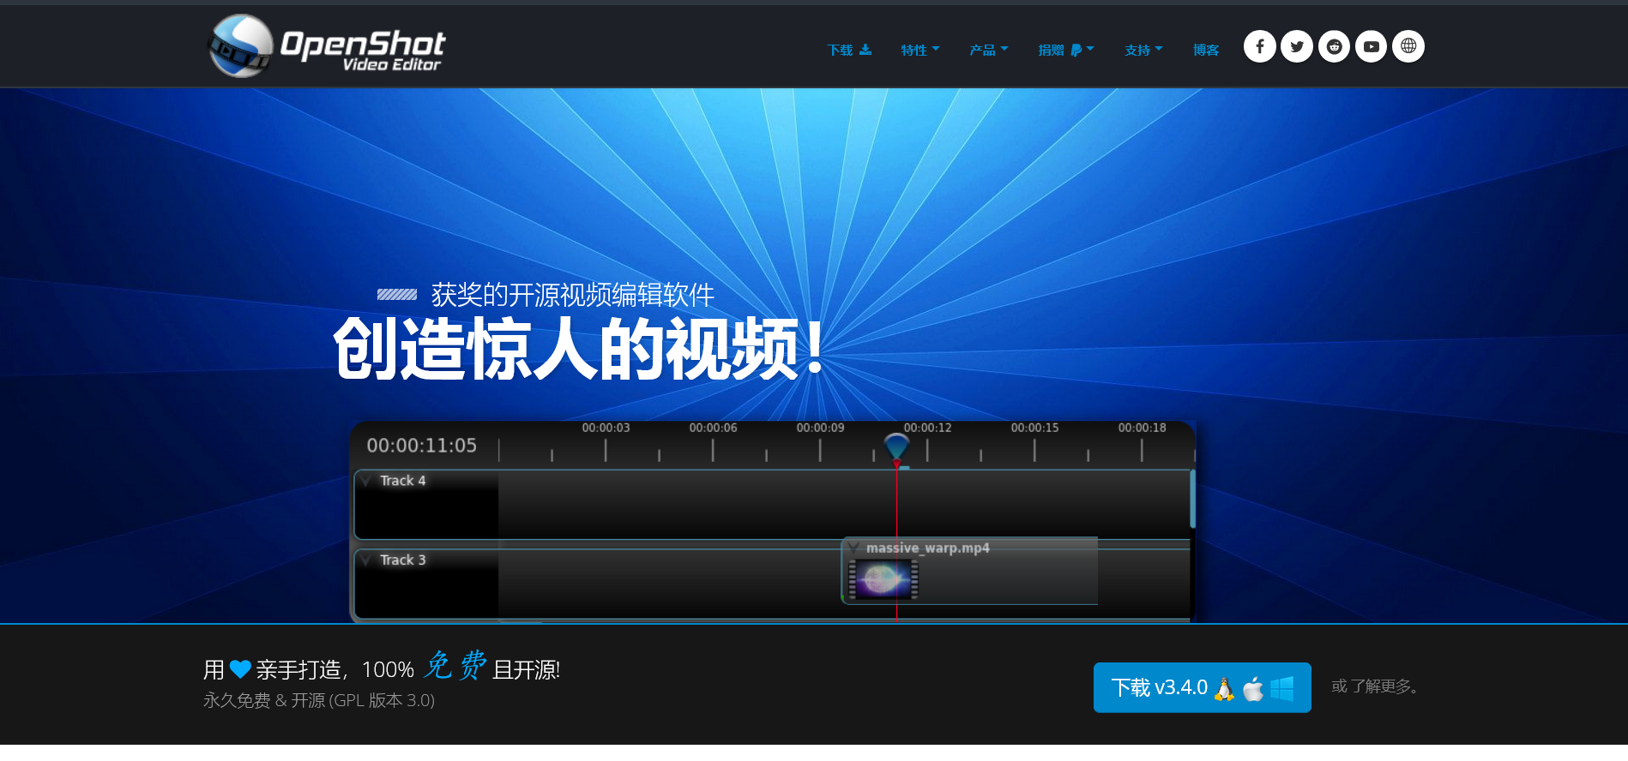This screenshot has height=761, width=1628.
Task: Click the 00:00:09 ruler mark
Action: [820, 428]
